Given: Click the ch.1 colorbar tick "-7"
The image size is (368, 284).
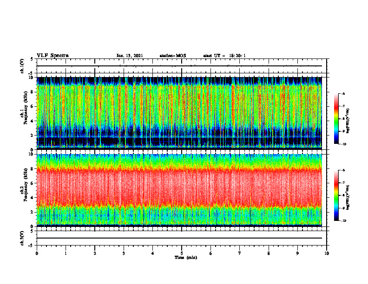Looking at the screenshot, I should click(343, 106).
